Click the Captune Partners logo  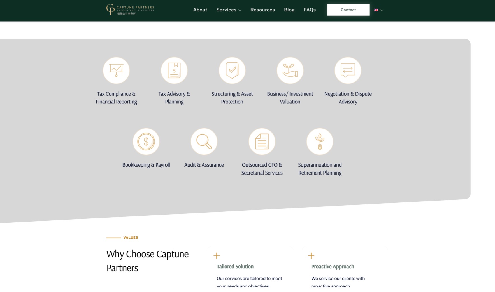pyautogui.click(x=130, y=10)
